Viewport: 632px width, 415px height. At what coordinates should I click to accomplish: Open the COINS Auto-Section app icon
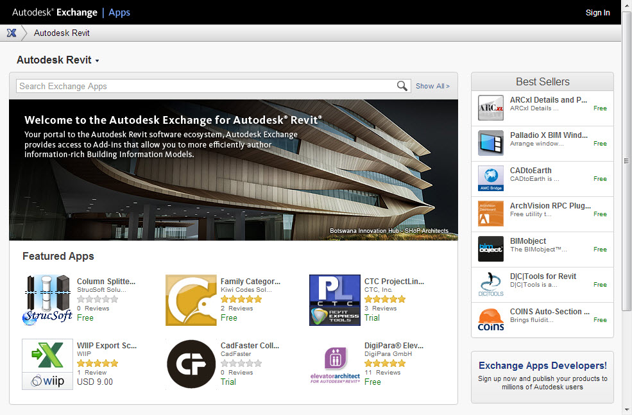point(491,319)
